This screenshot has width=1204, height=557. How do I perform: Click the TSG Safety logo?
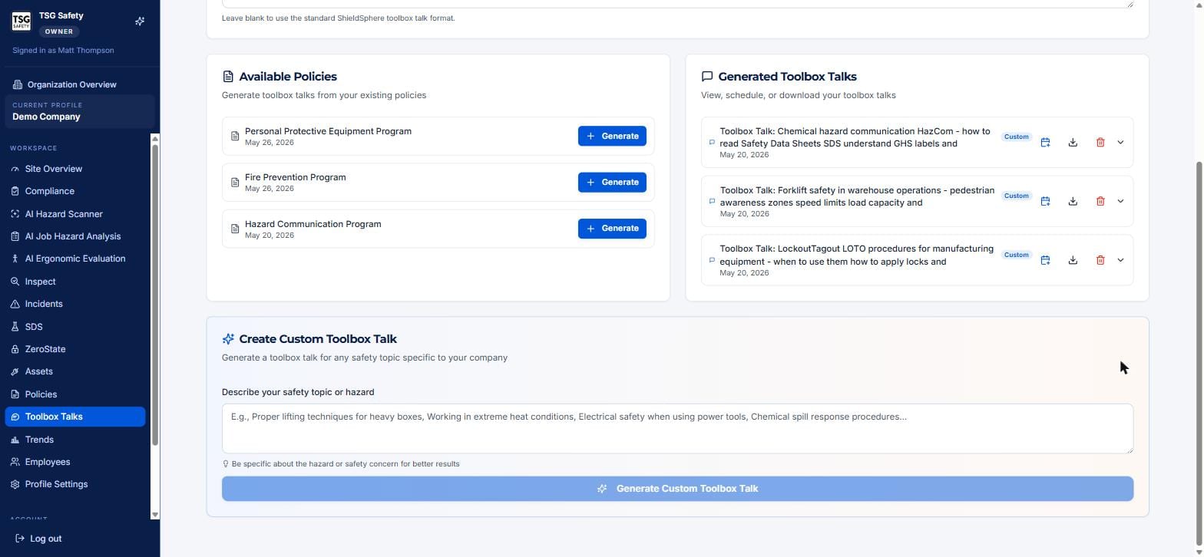pyautogui.click(x=21, y=21)
